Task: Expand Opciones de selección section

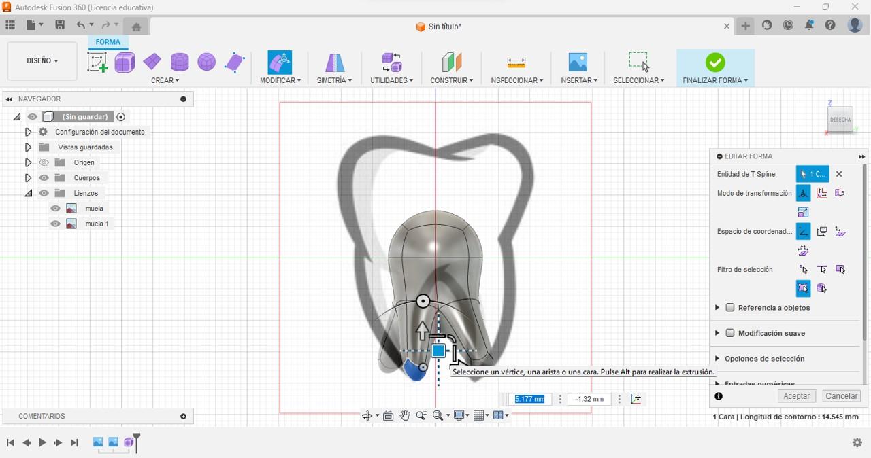Action: [x=717, y=359]
